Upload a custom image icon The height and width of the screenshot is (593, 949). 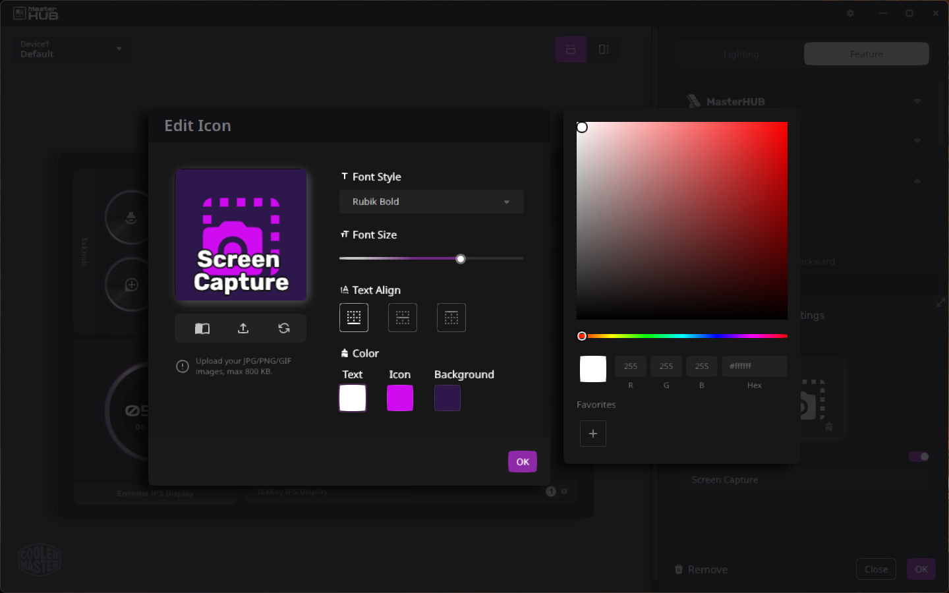click(x=243, y=328)
